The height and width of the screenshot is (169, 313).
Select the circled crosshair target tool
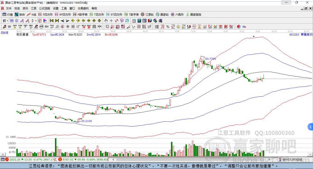coord(62,27)
